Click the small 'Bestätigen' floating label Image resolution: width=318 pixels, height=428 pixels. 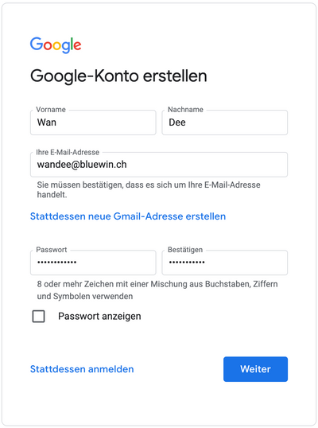pyautogui.click(x=185, y=250)
